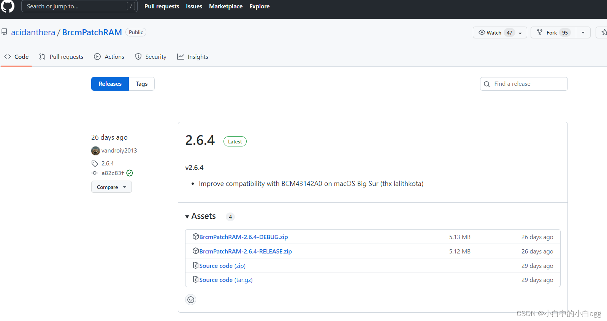Click file-zip icon of Source code (tar.gz)
The height and width of the screenshot is (321, 607).
[x=196, y=279]
